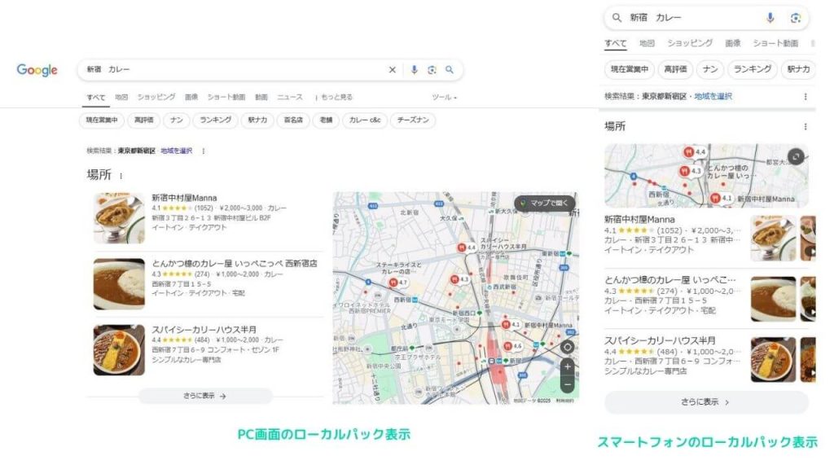The height and width of the screenshot is (469, 834).
Task: Open the 画像 tab on PC
Action: 191,98
